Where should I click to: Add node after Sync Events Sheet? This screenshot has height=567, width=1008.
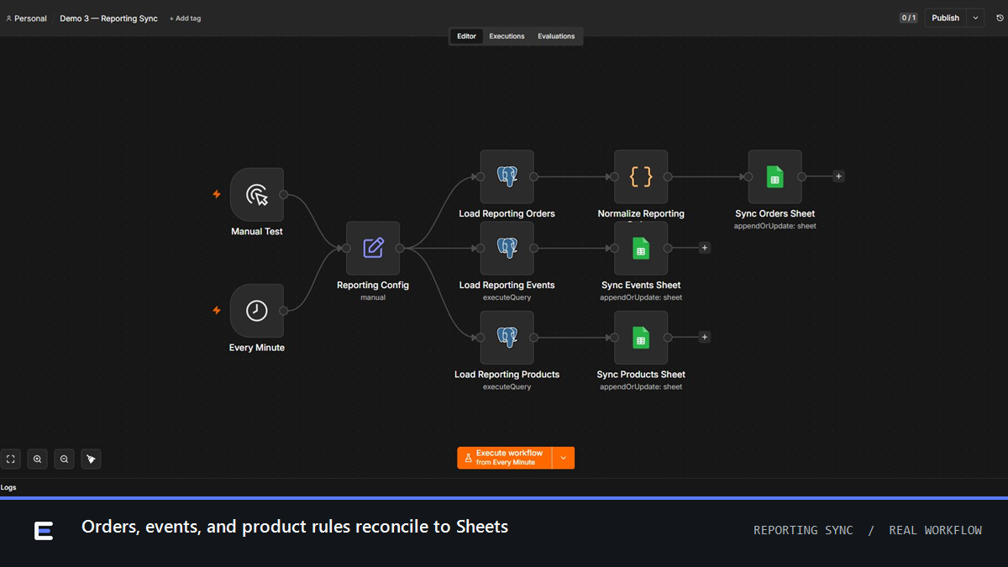(705, 248)
